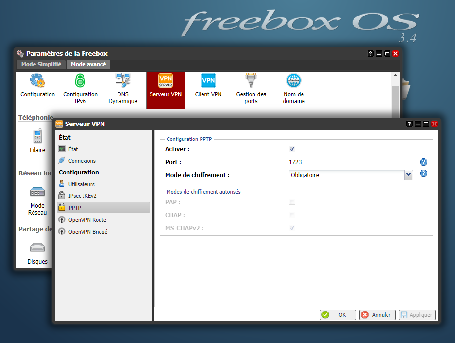The width and height of the screenshot is (455, 343).
Task: Toggle the MS-CHAPv2 checkbox
Action: tap(292, 228)
